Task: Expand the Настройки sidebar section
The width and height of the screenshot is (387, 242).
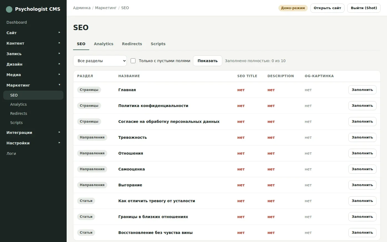Action: (x=33, y=143)
